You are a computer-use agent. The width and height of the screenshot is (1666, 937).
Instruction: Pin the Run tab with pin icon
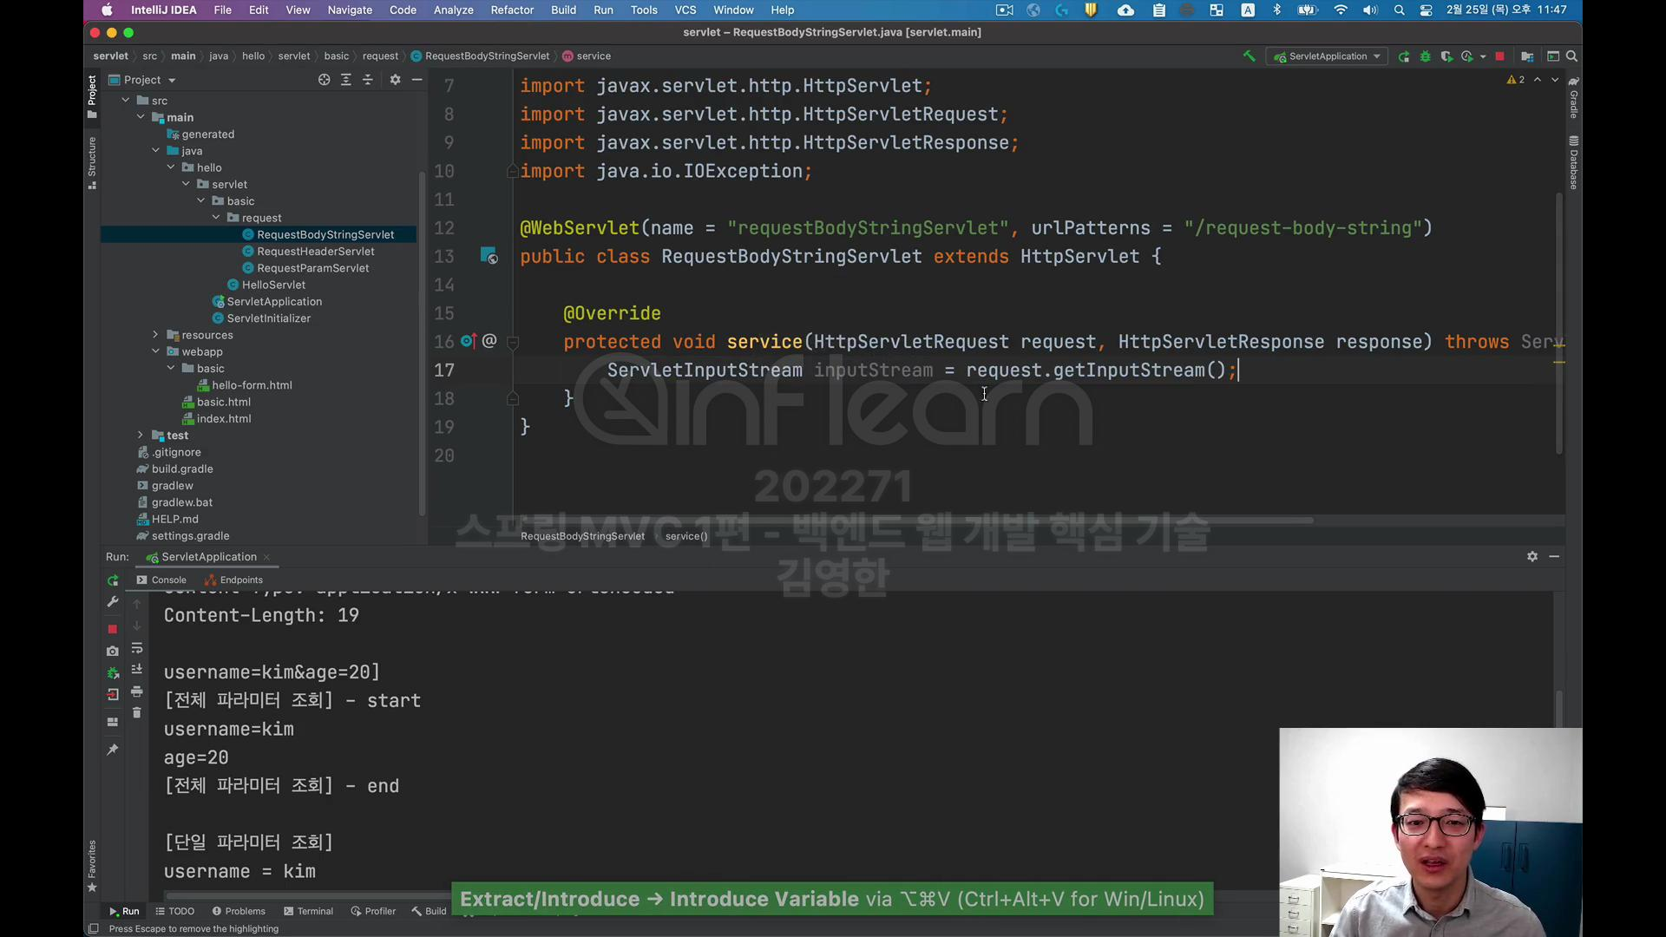click(x=112, y=749)
